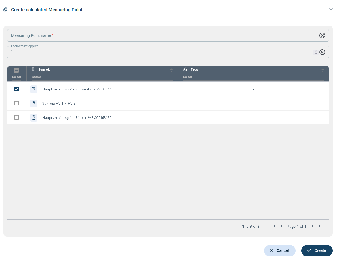Click the meter icon for Hauptverteilung 1 row

[x=34, y=117]
